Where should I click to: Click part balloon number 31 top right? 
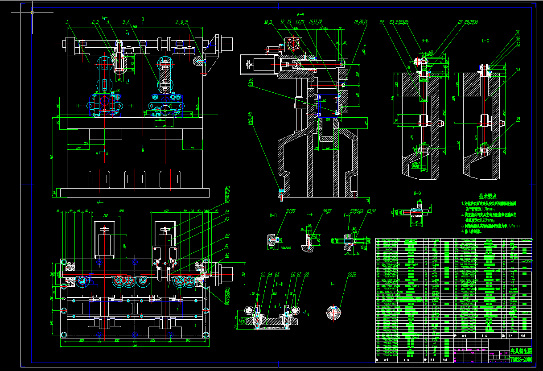coord(518,32)
